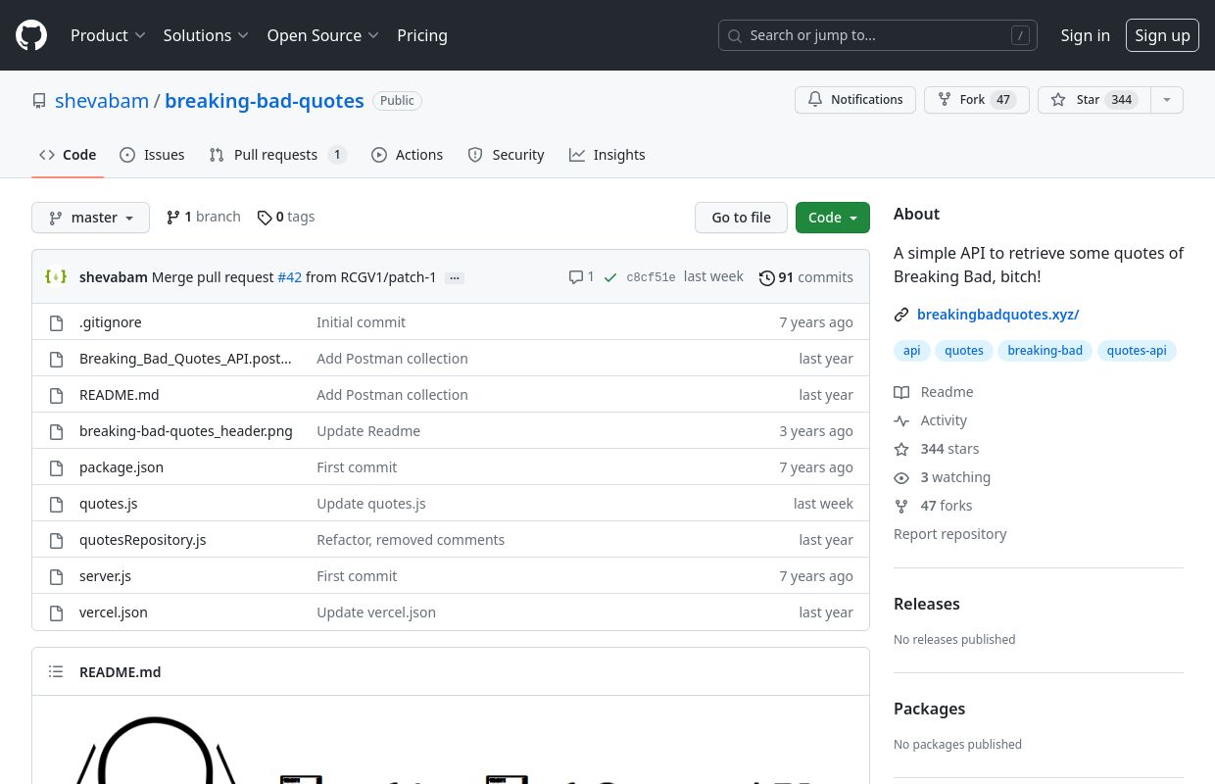Open breaking-bad-quotes_header.png file

click(x=186, y=431)
